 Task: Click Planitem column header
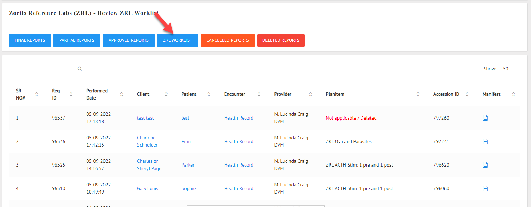tap(335, 94)
